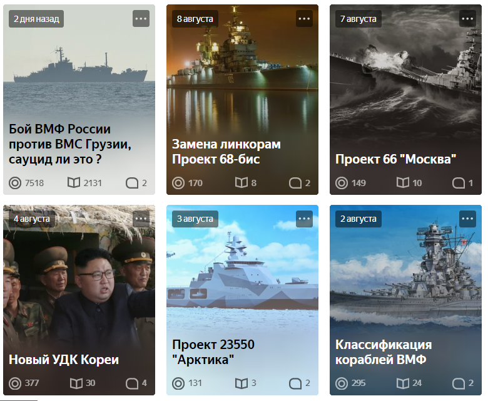Open three-dots menu on Новый УДК Кореи card
This screenshot has width=488, height=401.
[141, 219]
